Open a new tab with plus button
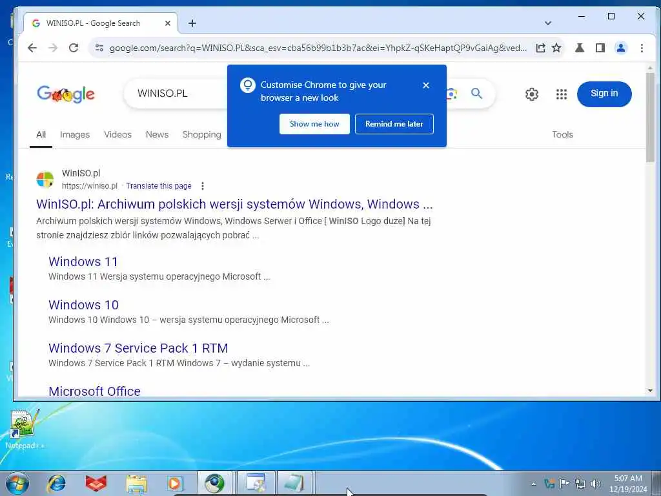The width and height of the screenshot is (661, 496). pyautogui.click(x=192, y=23)
